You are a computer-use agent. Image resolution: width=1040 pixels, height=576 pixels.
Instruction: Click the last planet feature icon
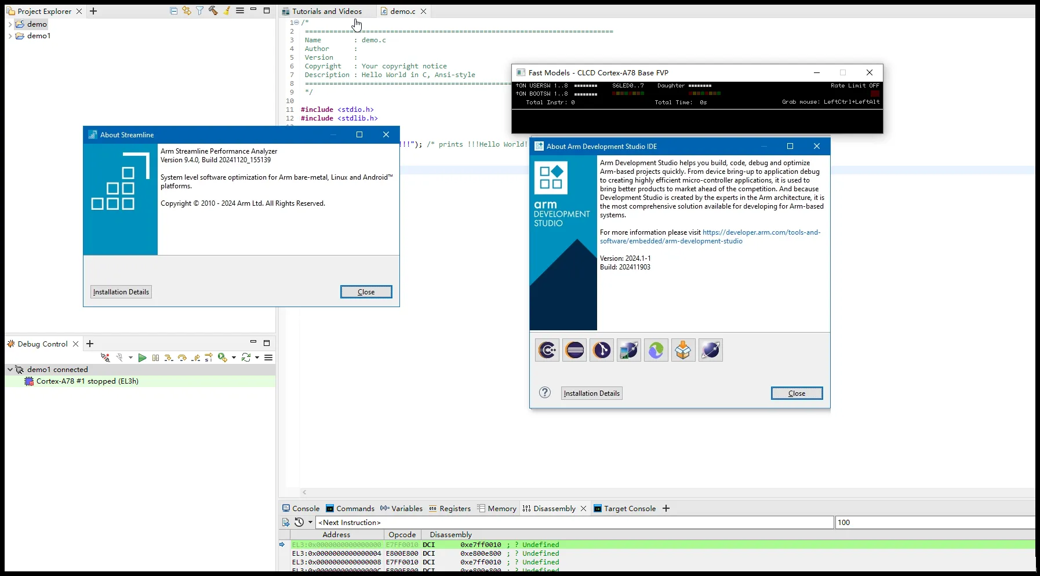point(711,350)
